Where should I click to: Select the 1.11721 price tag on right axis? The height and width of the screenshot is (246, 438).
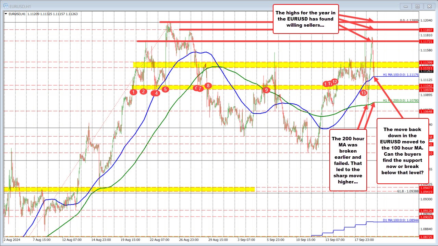coord(427,41)
